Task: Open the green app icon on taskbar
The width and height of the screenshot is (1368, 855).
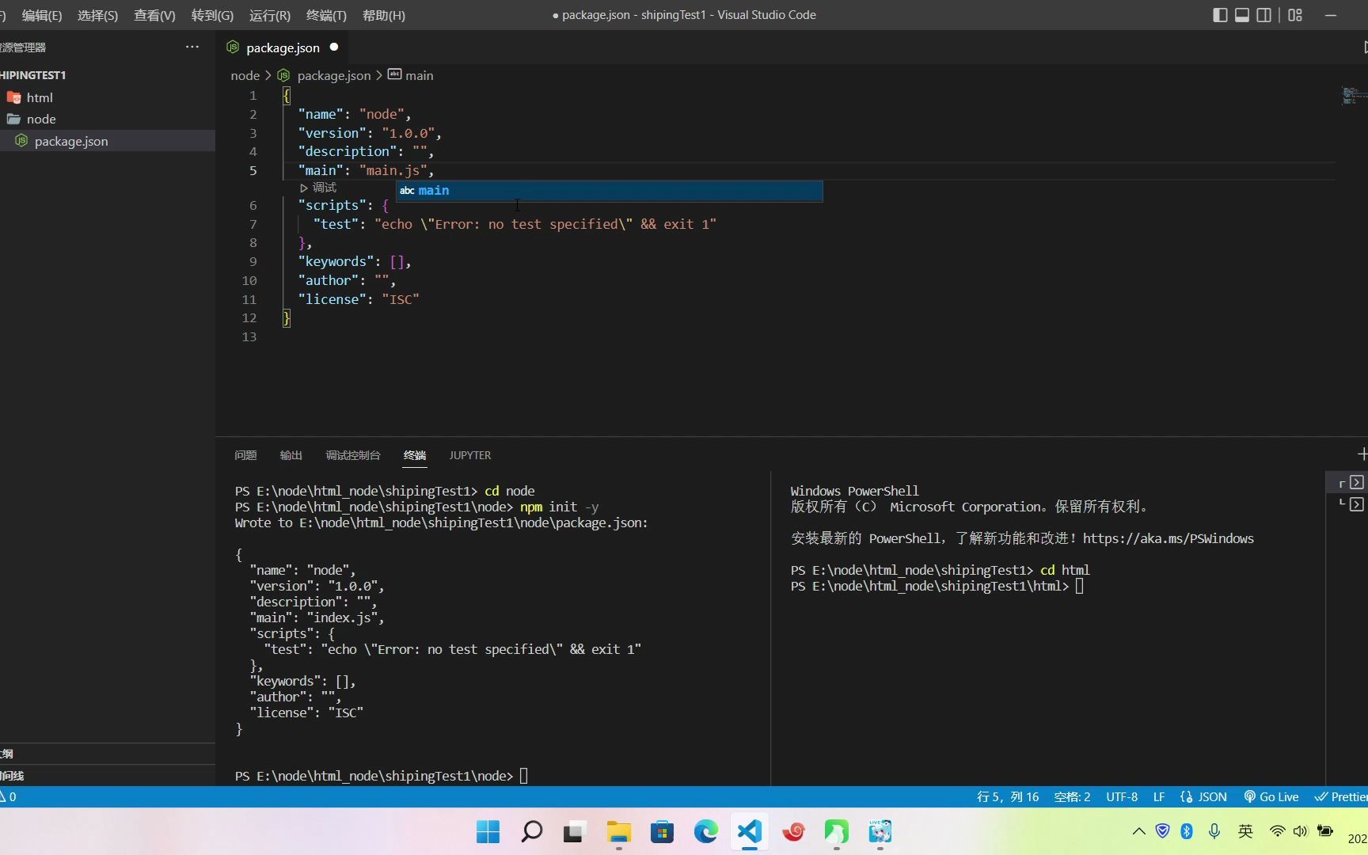Action: point(836,832)
